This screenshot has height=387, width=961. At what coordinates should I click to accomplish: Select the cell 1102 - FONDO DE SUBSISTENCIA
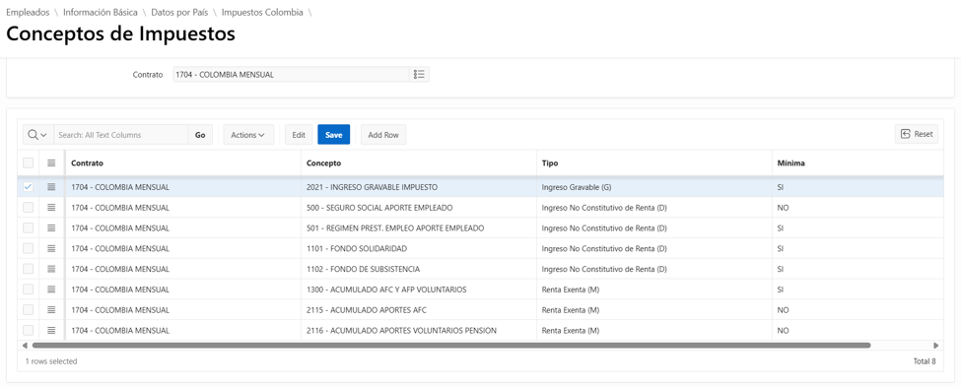419,269
